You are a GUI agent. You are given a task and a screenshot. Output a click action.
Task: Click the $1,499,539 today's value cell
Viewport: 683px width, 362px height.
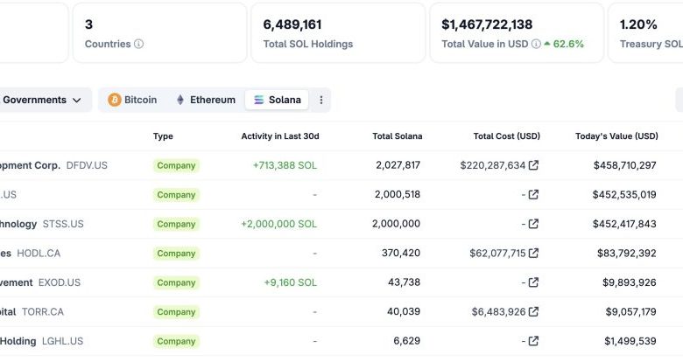click(630, 341)
